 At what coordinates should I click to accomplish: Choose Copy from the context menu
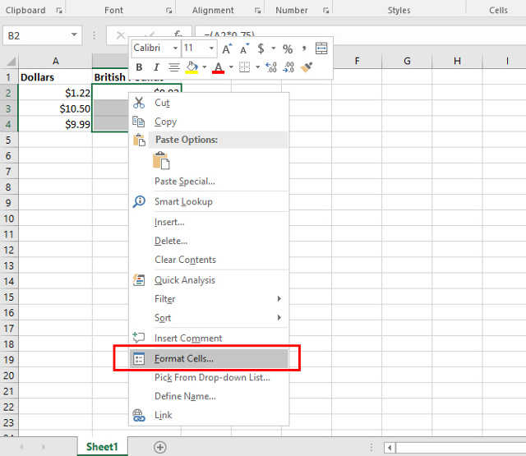209,122
